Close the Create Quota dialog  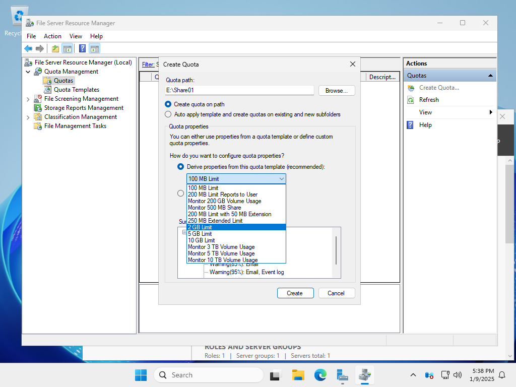tap(352, 64)
